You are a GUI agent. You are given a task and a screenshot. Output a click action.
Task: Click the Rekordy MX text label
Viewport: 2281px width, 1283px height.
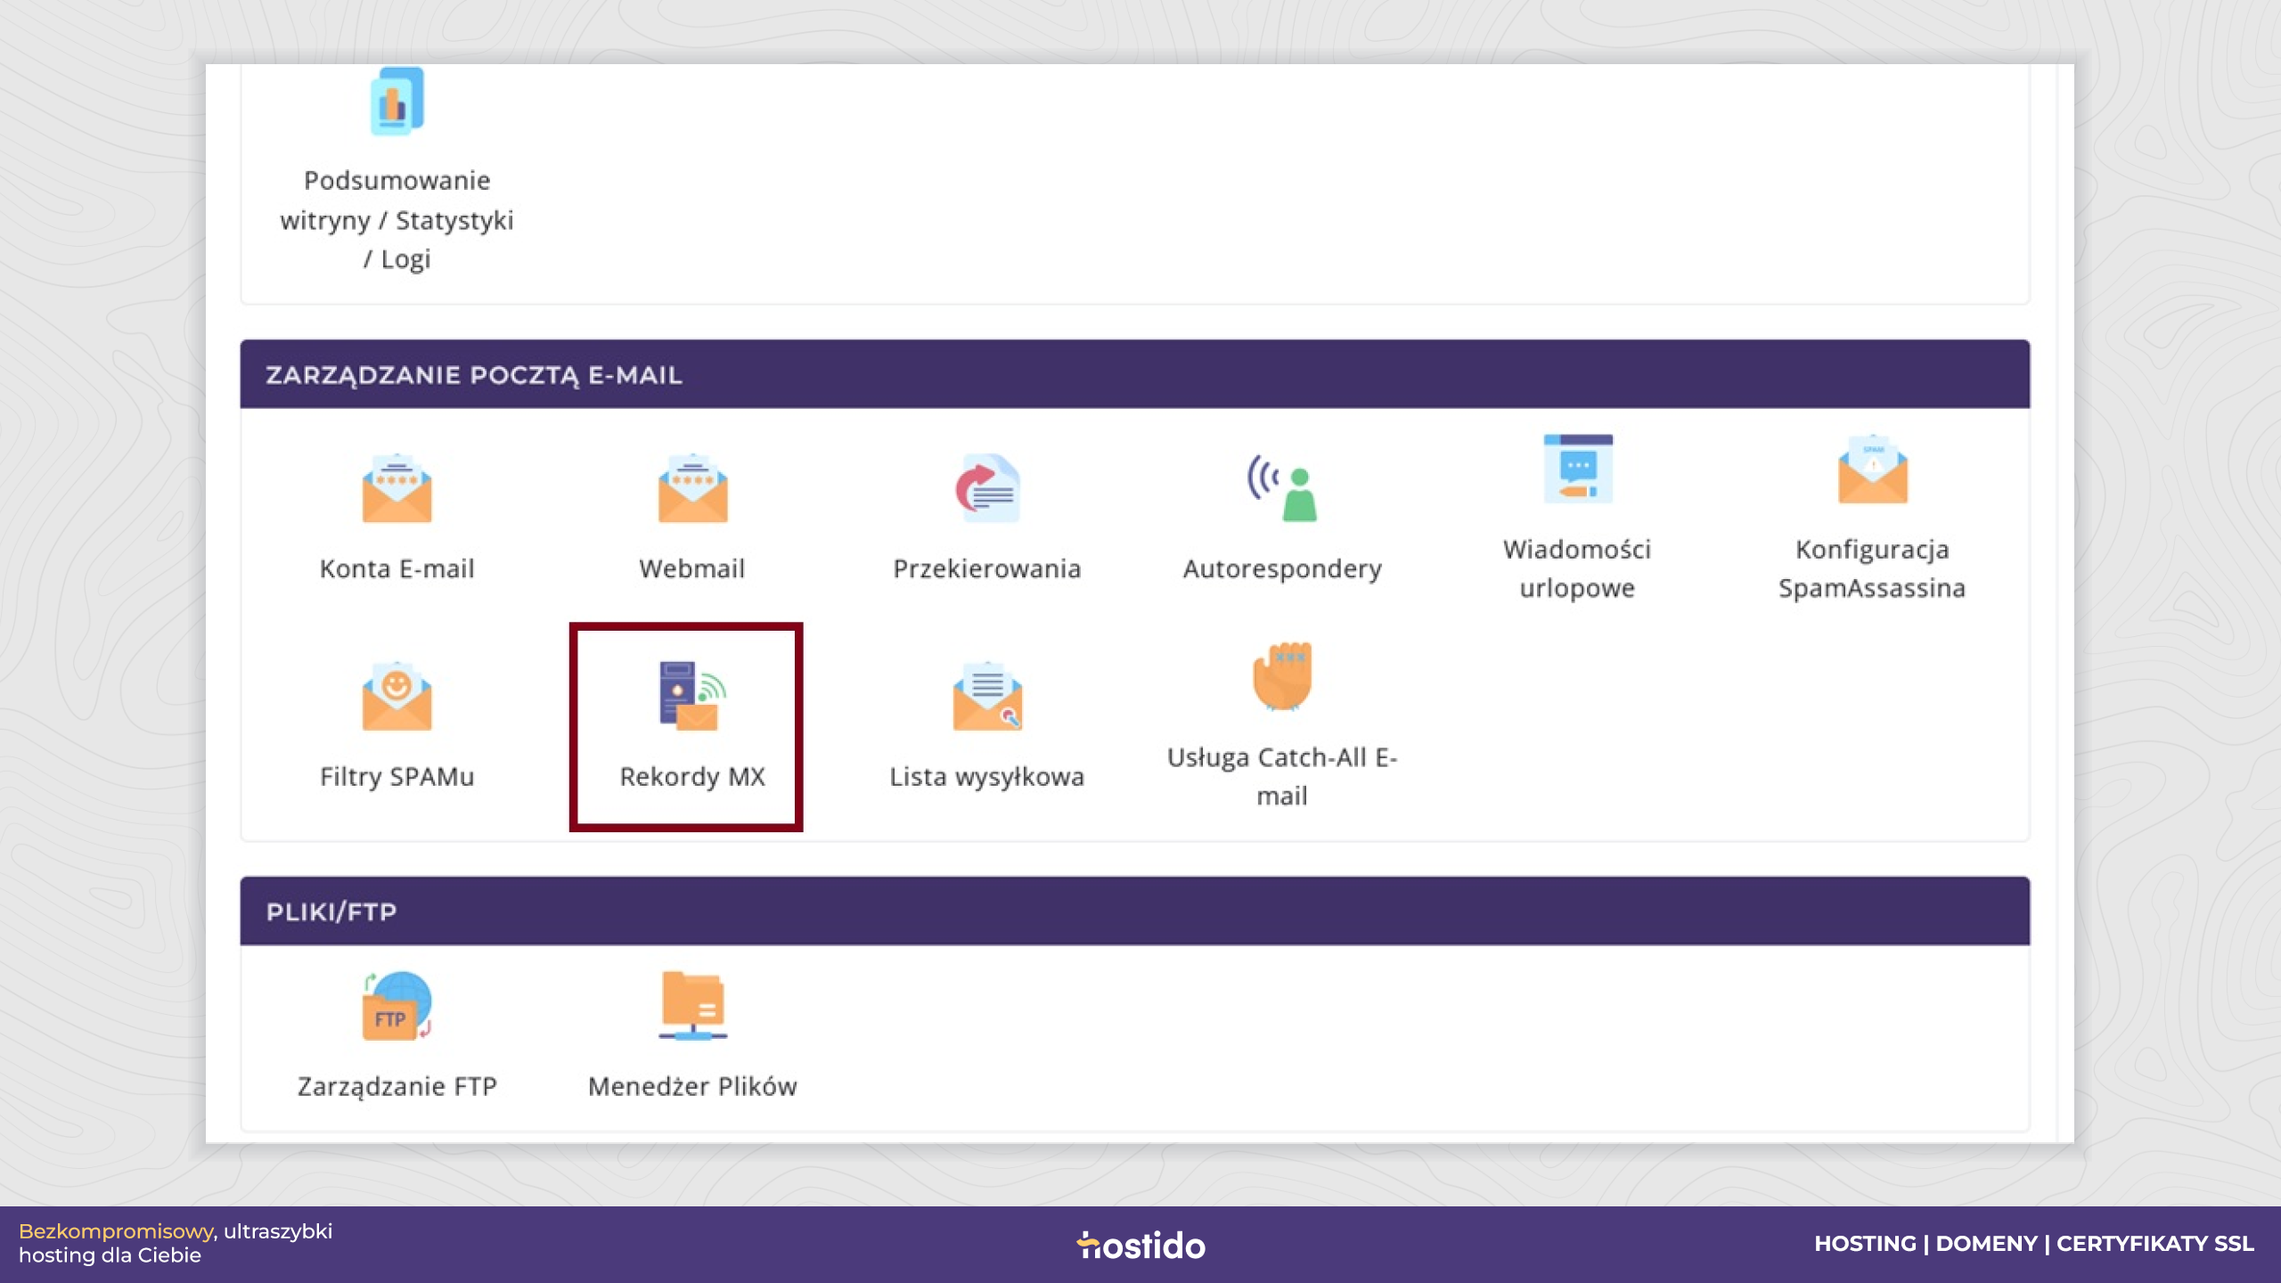[x=692, y=777]
